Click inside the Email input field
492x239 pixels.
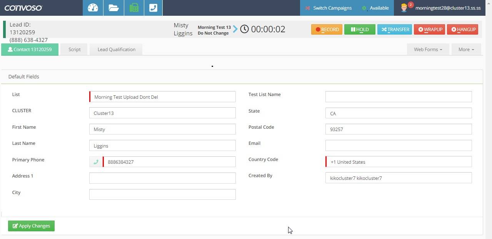coord(398,145)
